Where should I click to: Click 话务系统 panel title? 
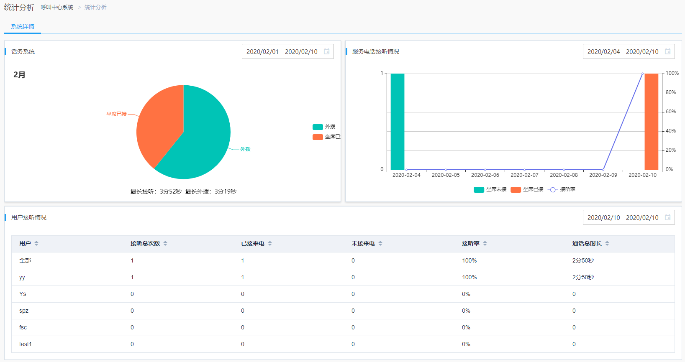click(23, 51)
